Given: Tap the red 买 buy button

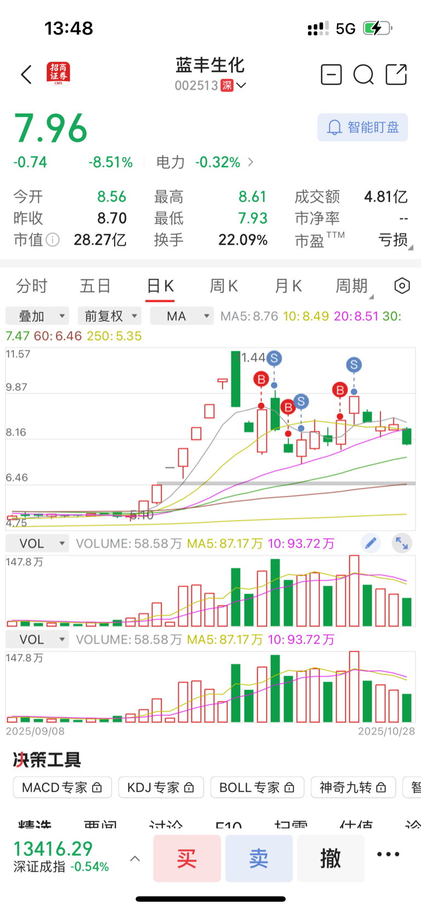Looking at the screenshot, I should [x=187, y=858].
